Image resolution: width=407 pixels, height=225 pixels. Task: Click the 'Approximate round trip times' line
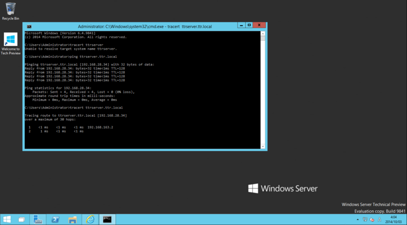(70, 96)
